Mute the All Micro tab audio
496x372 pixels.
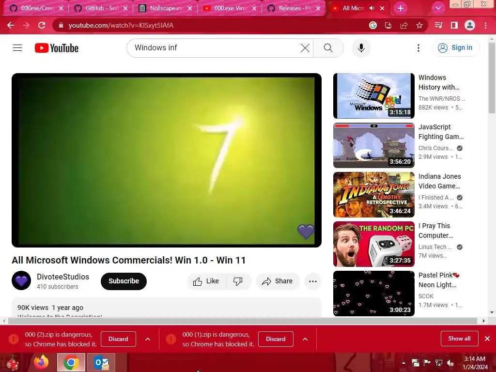coord(372,8)
